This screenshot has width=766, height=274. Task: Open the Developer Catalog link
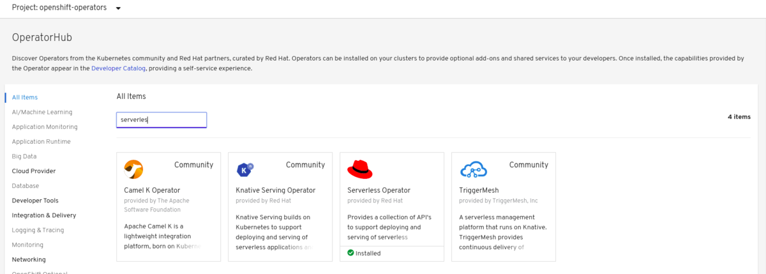pyautogui.click(x=119, y=68)
